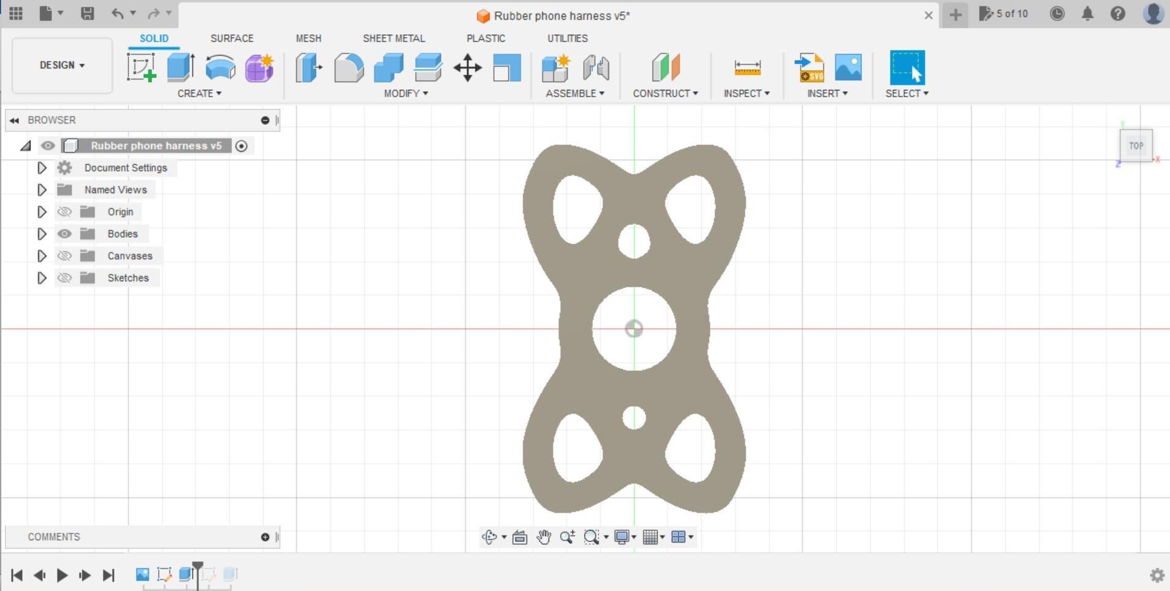1170x591 pixels.
Task: Toggle visibility of Rubber phone harness v5 root
Action: (48, 146)
